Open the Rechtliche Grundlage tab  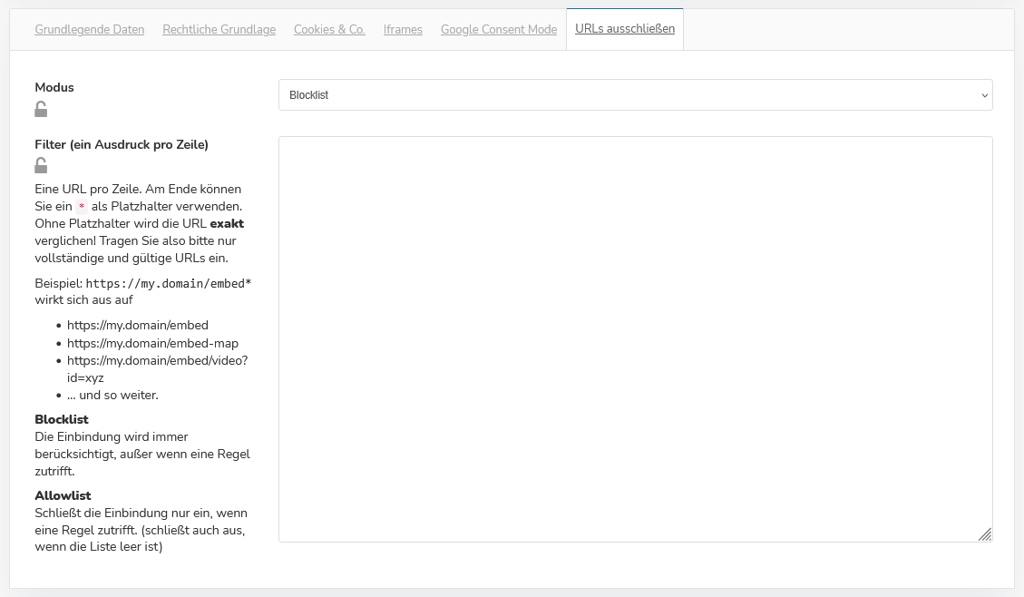tap(219, 29)
